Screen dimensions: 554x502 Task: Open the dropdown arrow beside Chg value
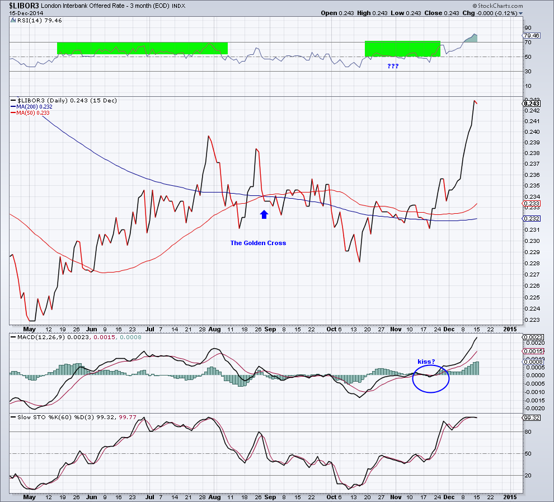(x=520, y=13)
